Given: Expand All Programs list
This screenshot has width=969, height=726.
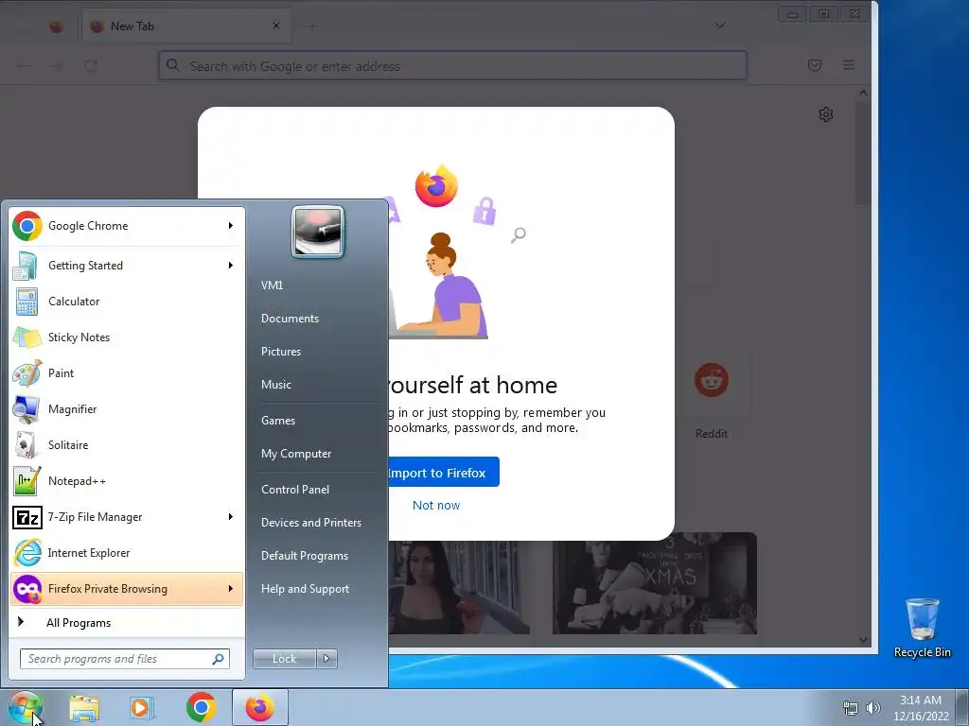Looking at the screenshot, I should pos(127,622).
